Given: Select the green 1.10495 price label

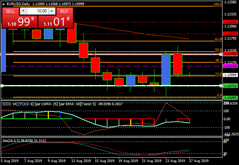Looking at the screenshot, I should click(x=230, y=98).
